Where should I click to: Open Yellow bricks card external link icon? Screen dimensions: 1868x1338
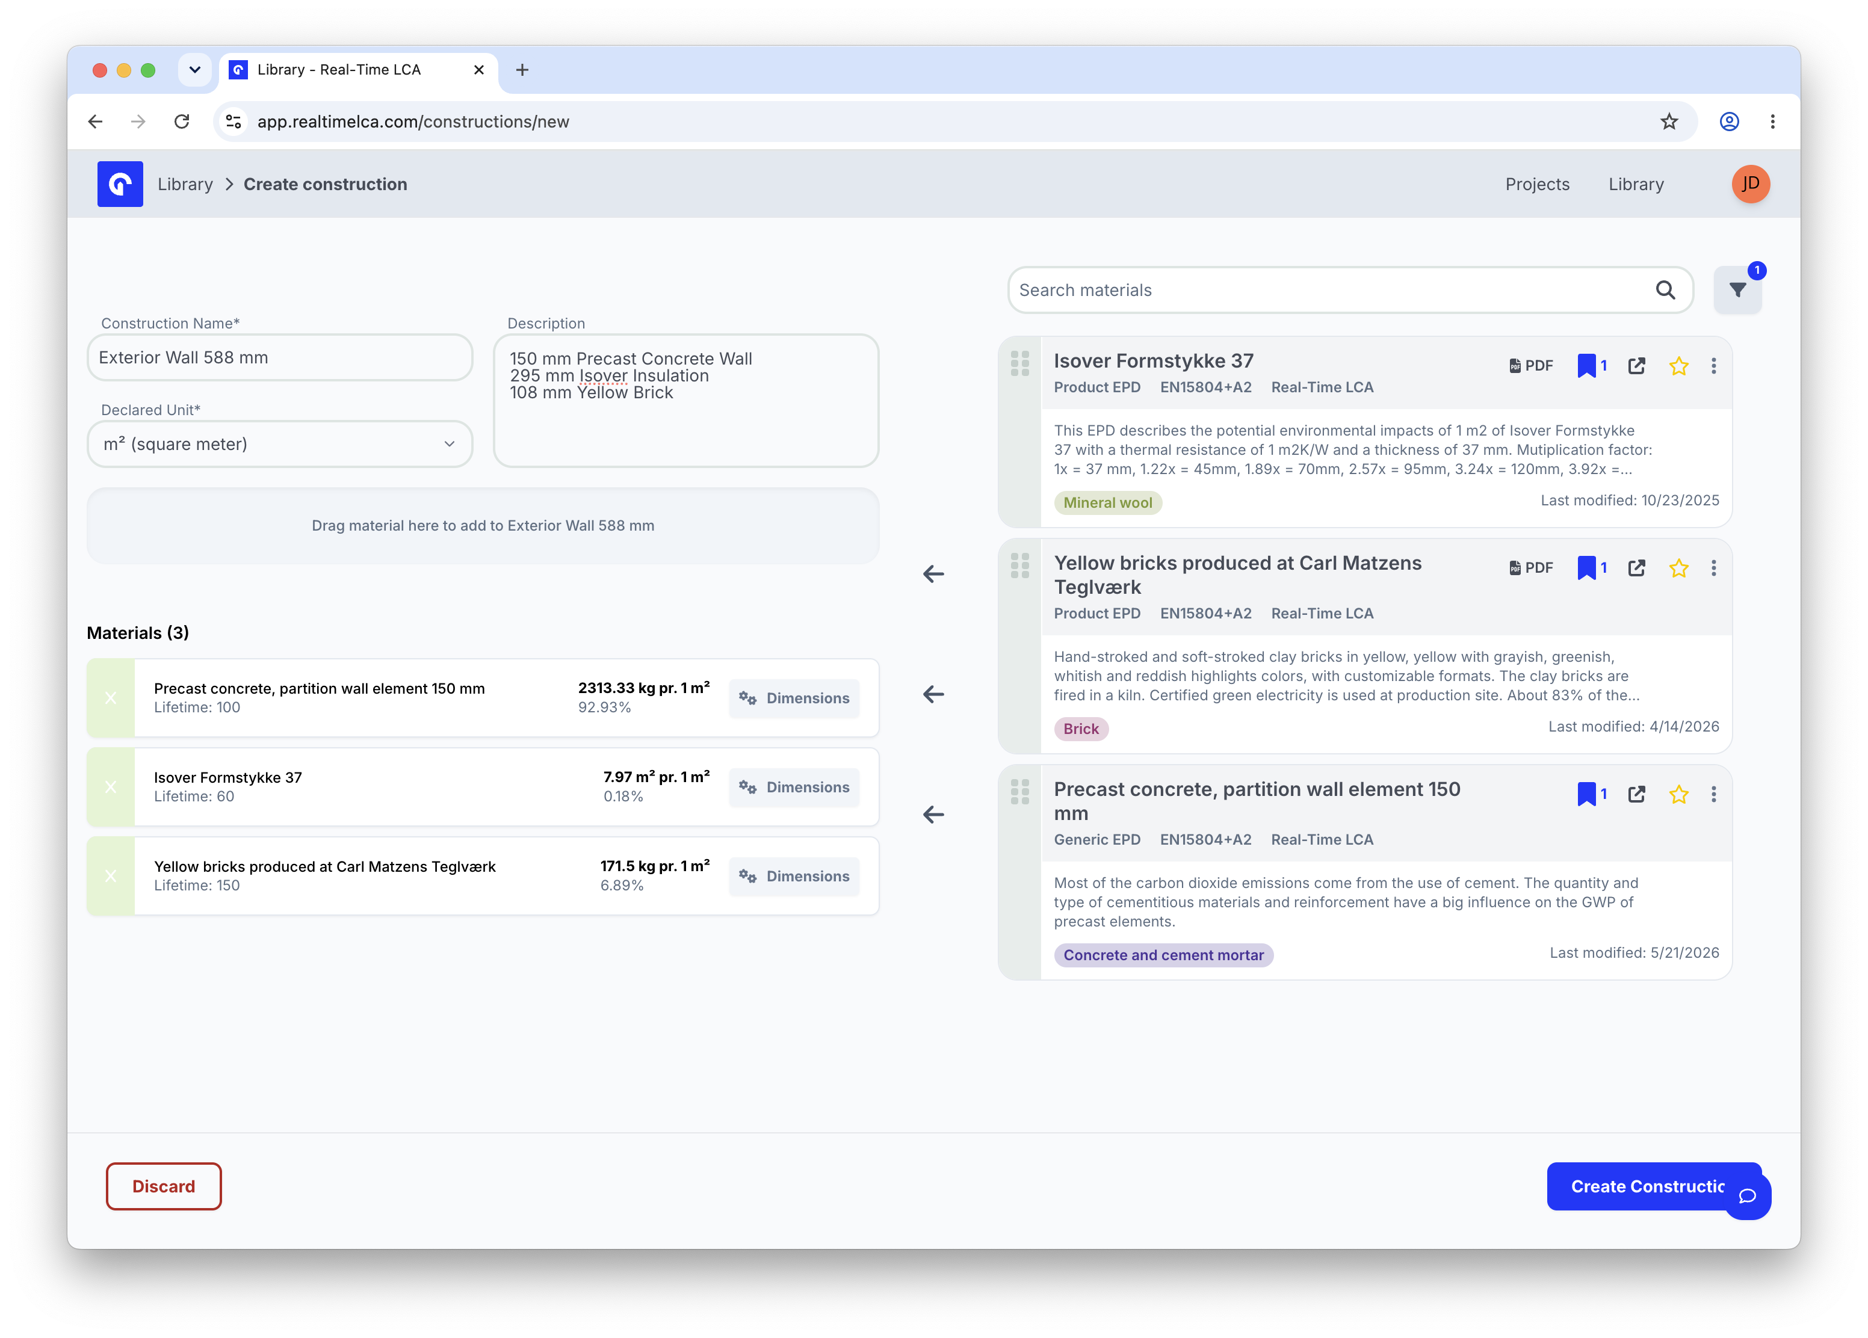[x=1636, y=567]
